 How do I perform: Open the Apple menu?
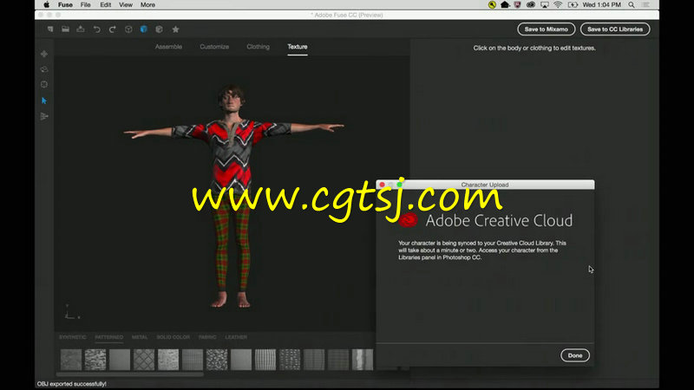(x=47, y=5)
